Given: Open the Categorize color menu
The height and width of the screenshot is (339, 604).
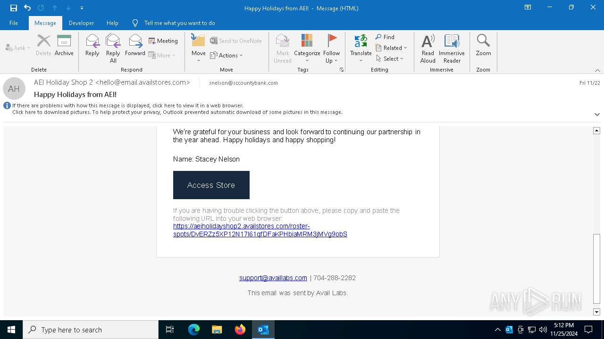Looking at the screenshot, I should click(307, 48).
